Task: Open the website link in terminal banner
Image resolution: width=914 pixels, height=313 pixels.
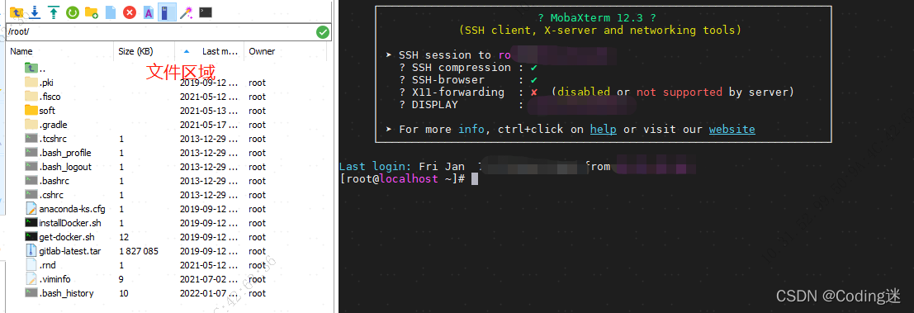Action: (x=732, y=130)
